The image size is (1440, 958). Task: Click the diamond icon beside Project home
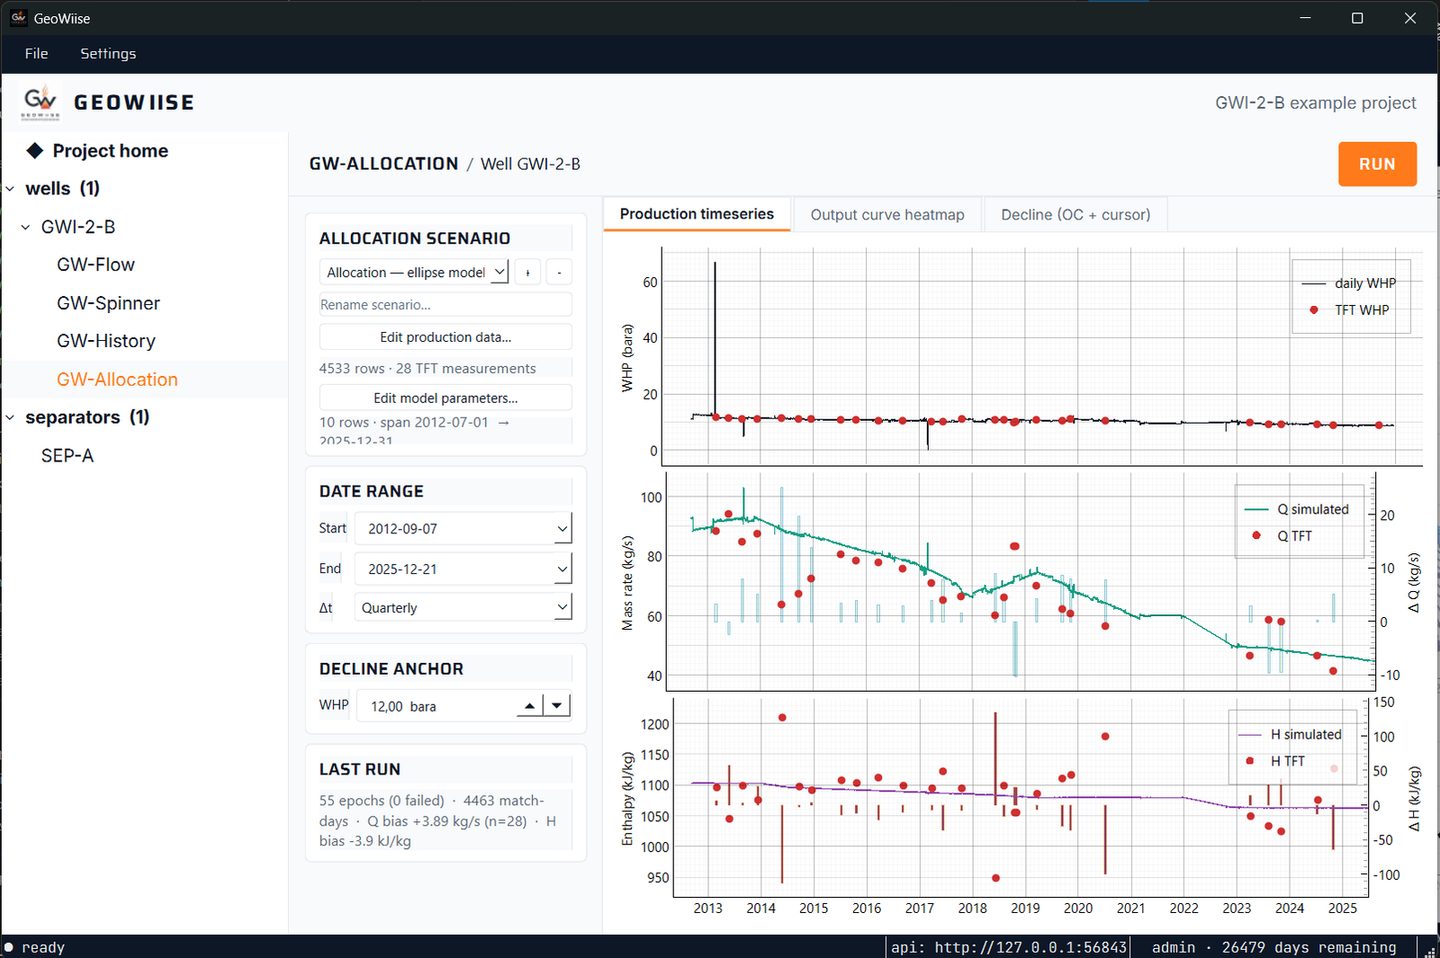click(35, 150)
